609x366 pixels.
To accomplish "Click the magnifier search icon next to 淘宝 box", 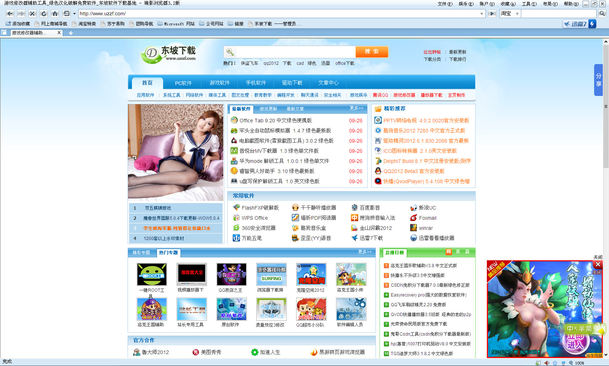I will pyautogui.click(x=602, y=13).
